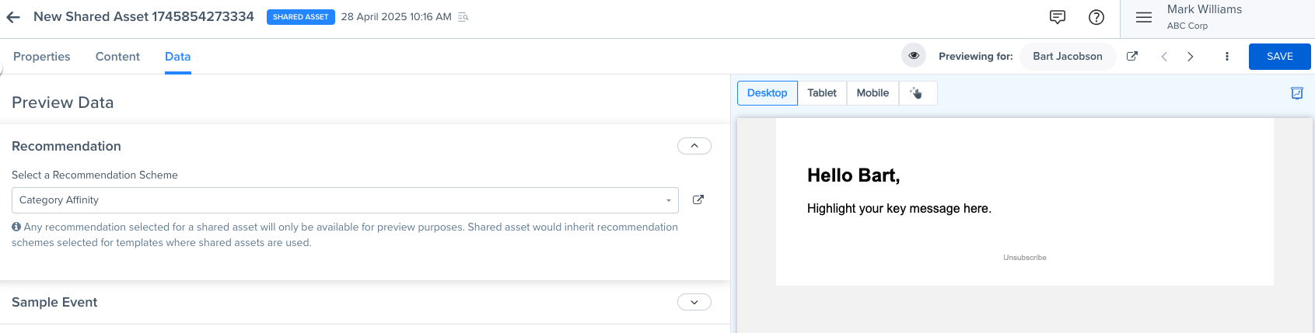Switch to the Properties tab
1315x333 pixels.
click(x=42, y=57)
